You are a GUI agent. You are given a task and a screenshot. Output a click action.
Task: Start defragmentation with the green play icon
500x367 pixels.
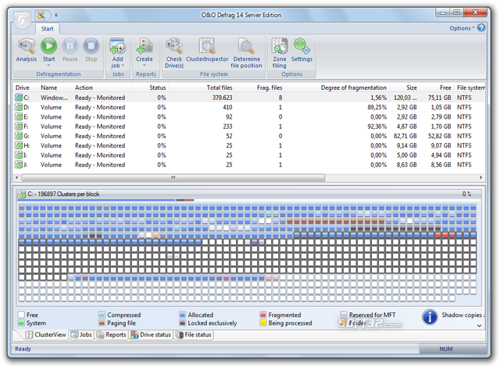pos(48,46)
